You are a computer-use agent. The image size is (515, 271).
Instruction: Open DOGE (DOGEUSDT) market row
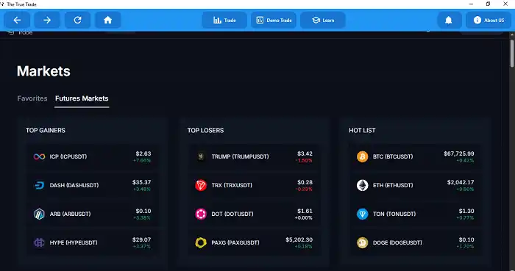416,242
